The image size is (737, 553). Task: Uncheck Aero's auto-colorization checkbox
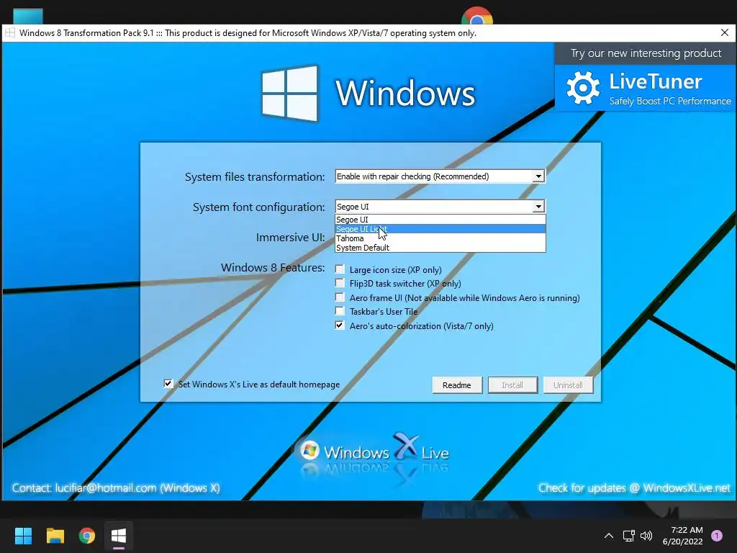(x=340, y=325)
